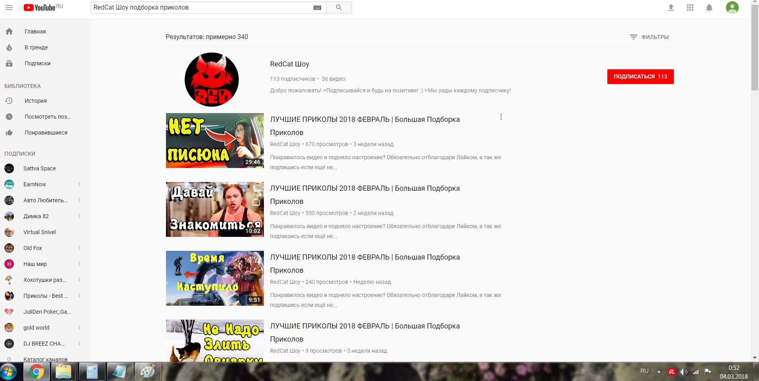Open Windows Explorer from the taskbar
This screenshot has height=381, width=759.
point(63,372)
